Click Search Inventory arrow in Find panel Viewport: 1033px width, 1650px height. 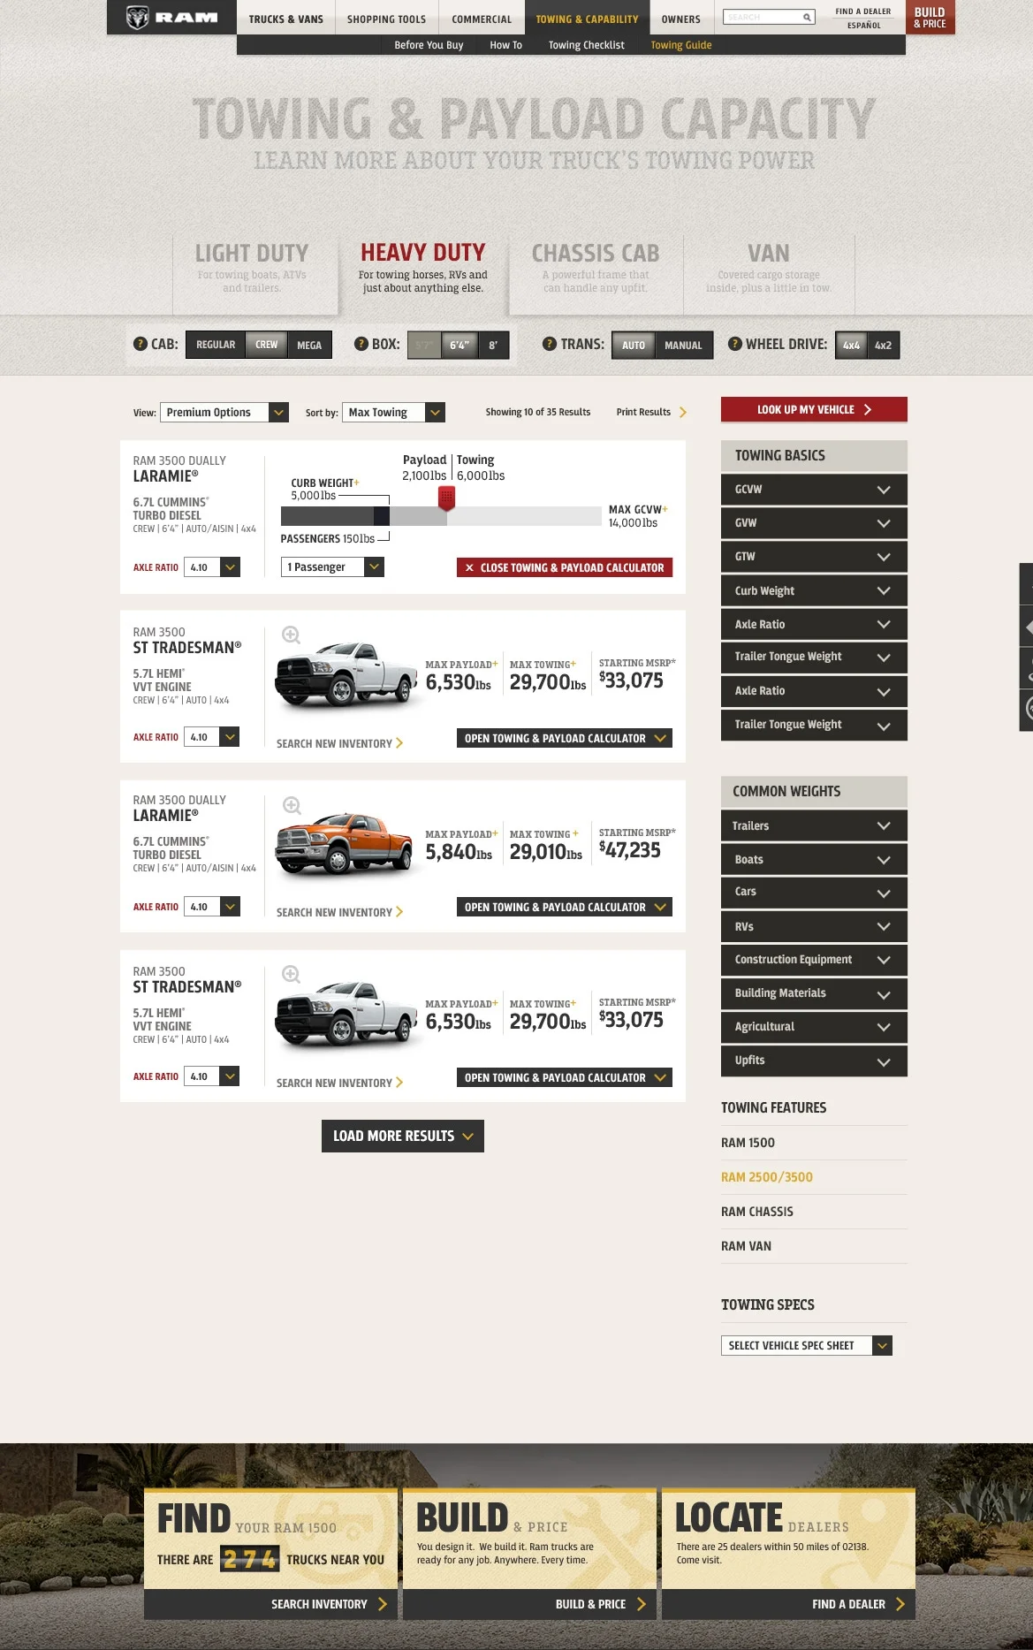[382, 1604]
